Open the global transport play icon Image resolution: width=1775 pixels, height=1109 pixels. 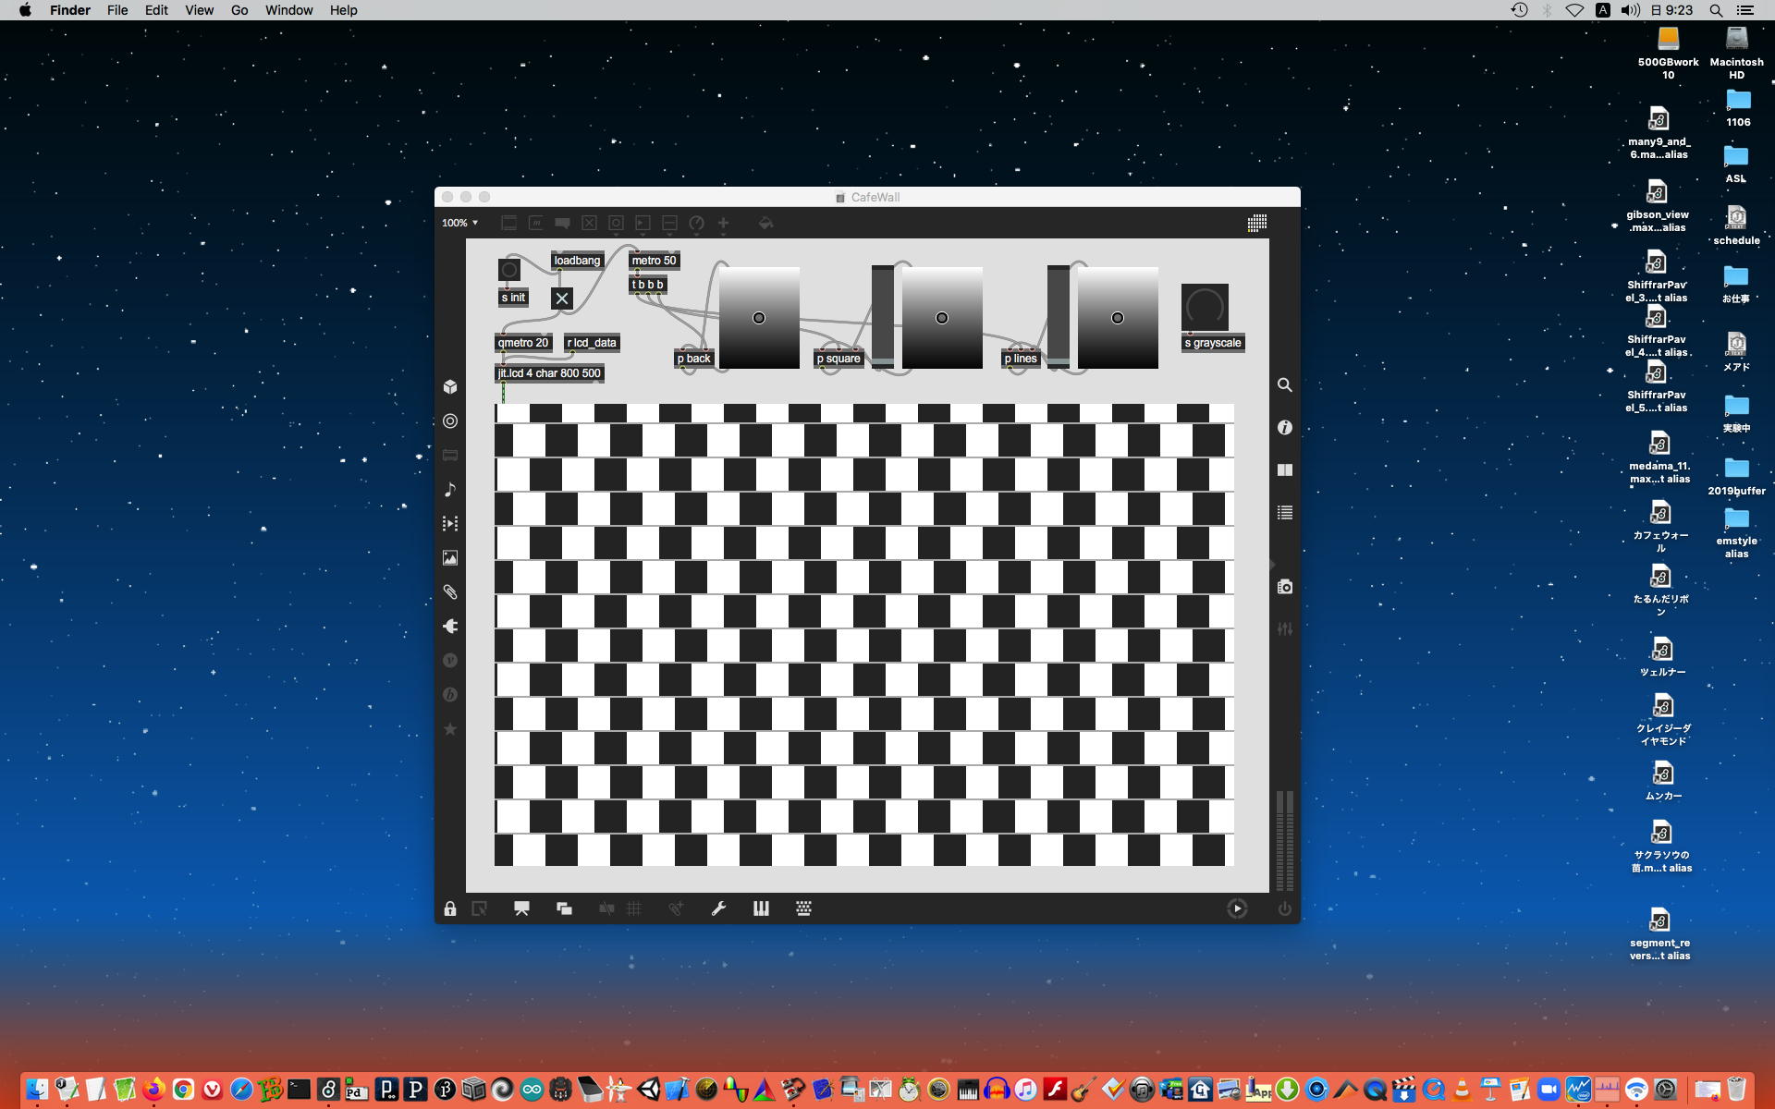tap(1237, 908)
